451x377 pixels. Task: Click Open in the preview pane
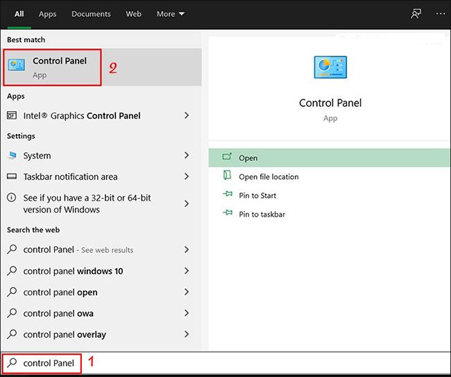[330, 158]
